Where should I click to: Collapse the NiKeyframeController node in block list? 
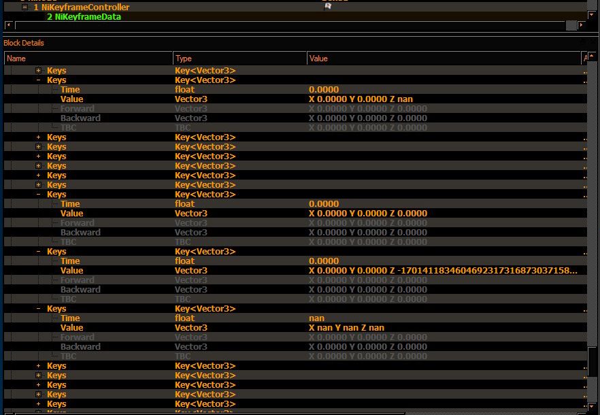tap(25, 7)
